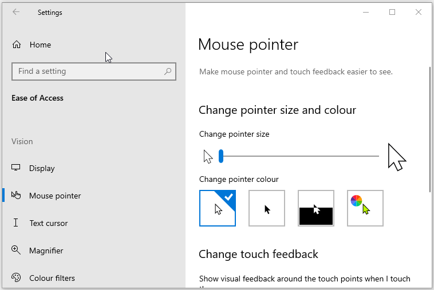Go to Text cursor settings
The image size is (434, 290).
point(48,223)
